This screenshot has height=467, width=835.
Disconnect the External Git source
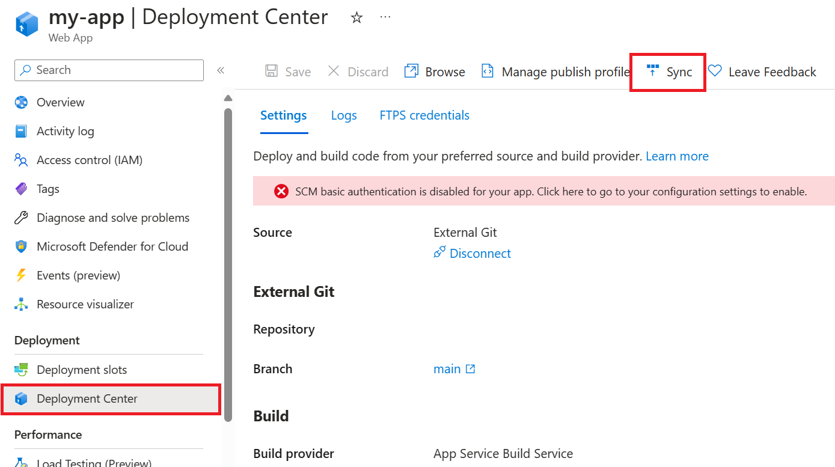(x=480, y=254)
